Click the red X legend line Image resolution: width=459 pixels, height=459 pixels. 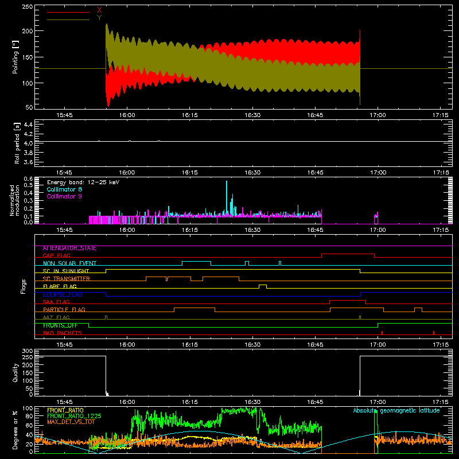point(68,12)
